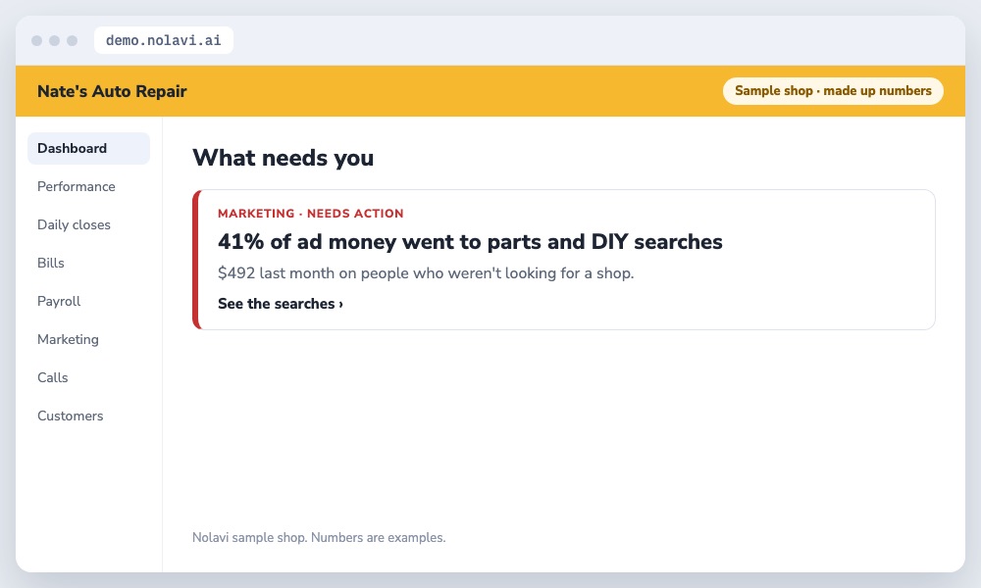The image size is (981, 588).
Task: Click the 41% of ad money headline
Action: tap(470, 241)
